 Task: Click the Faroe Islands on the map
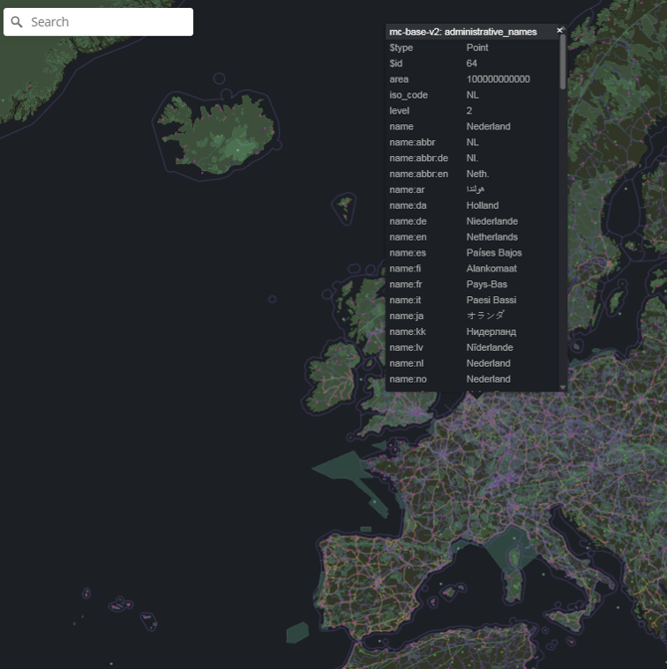click(x=345, y=207)
